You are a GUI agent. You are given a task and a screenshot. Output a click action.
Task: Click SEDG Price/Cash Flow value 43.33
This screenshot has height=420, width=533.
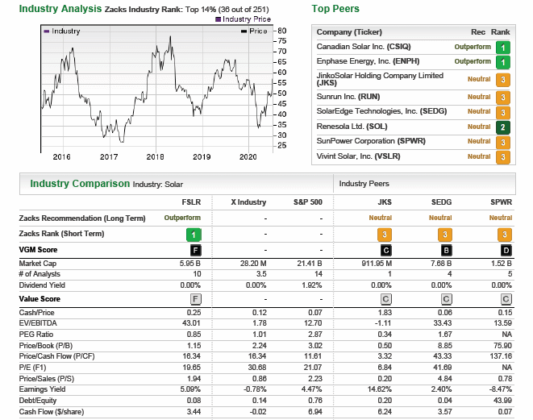coord(442,356)
